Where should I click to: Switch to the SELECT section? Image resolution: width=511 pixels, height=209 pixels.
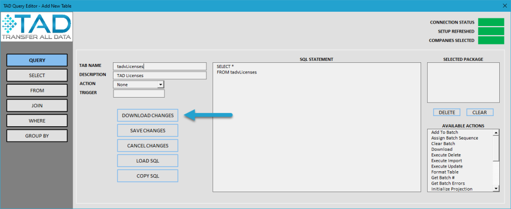coord(37,75)
